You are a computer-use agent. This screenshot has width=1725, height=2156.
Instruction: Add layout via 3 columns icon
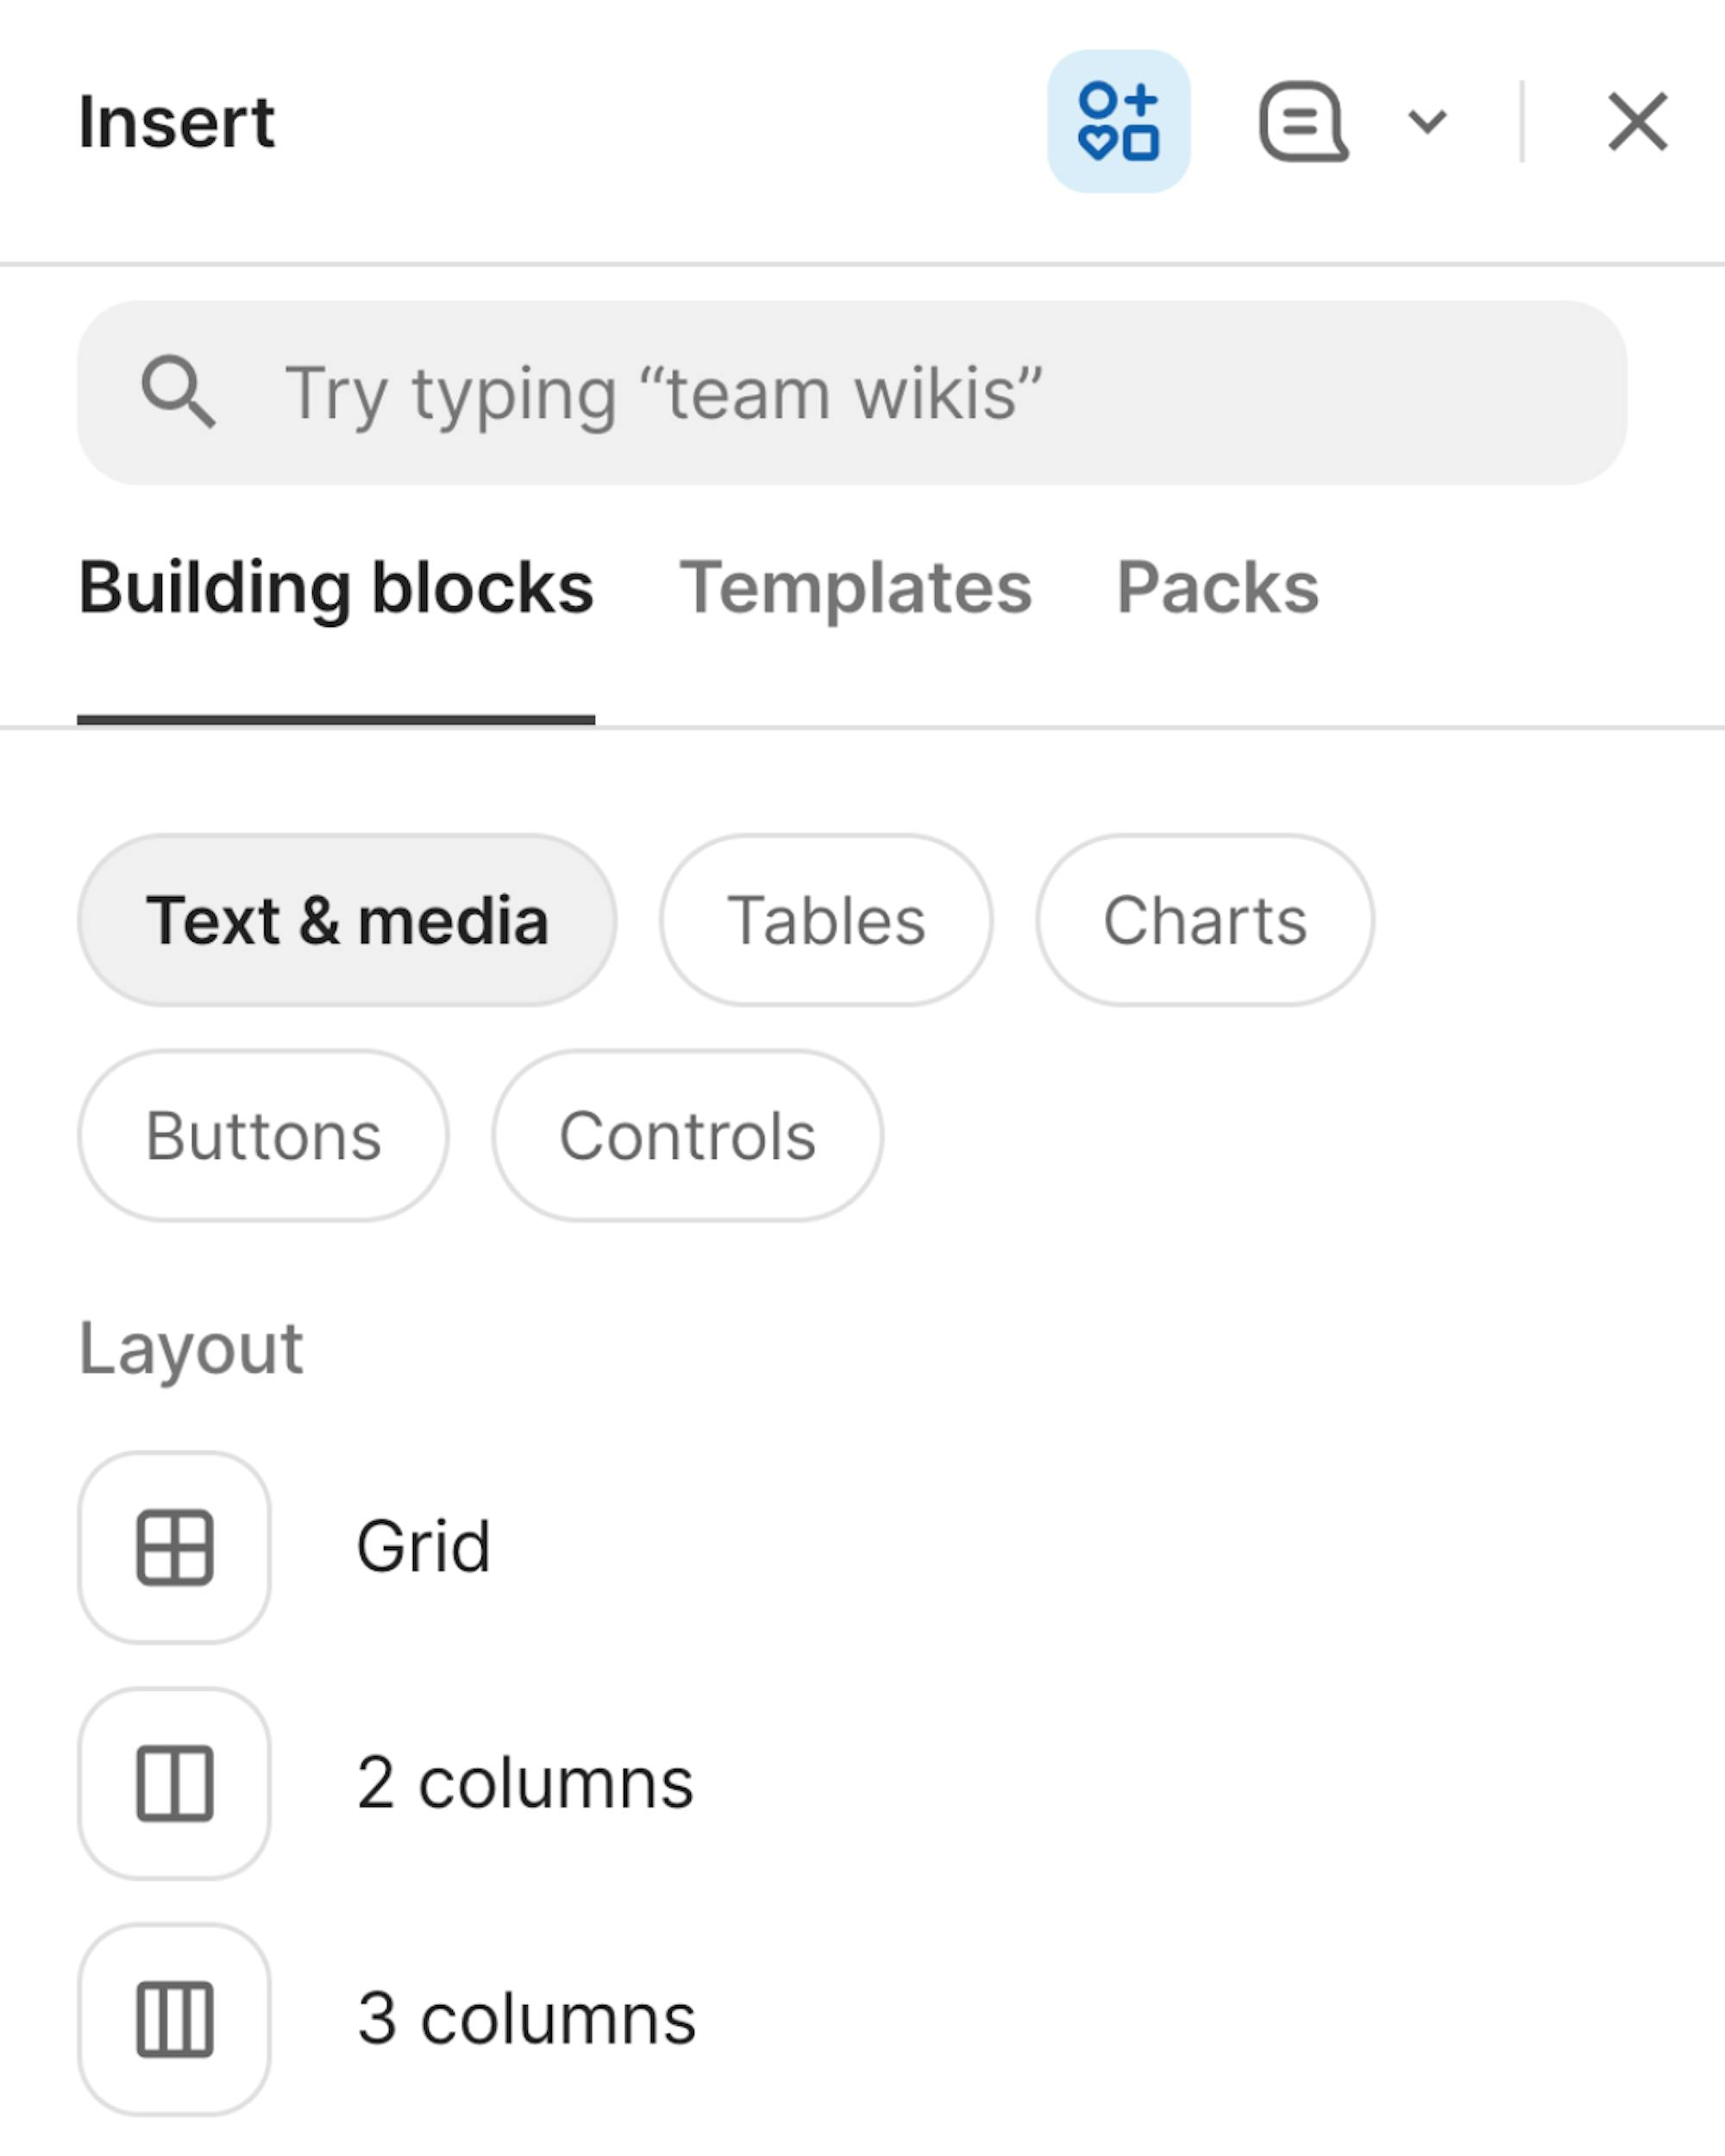tap(175, 2019)
